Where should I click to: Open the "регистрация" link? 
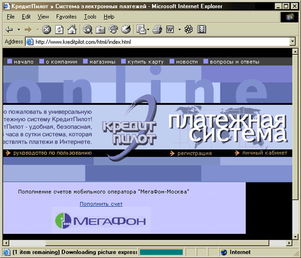[194, 154]
